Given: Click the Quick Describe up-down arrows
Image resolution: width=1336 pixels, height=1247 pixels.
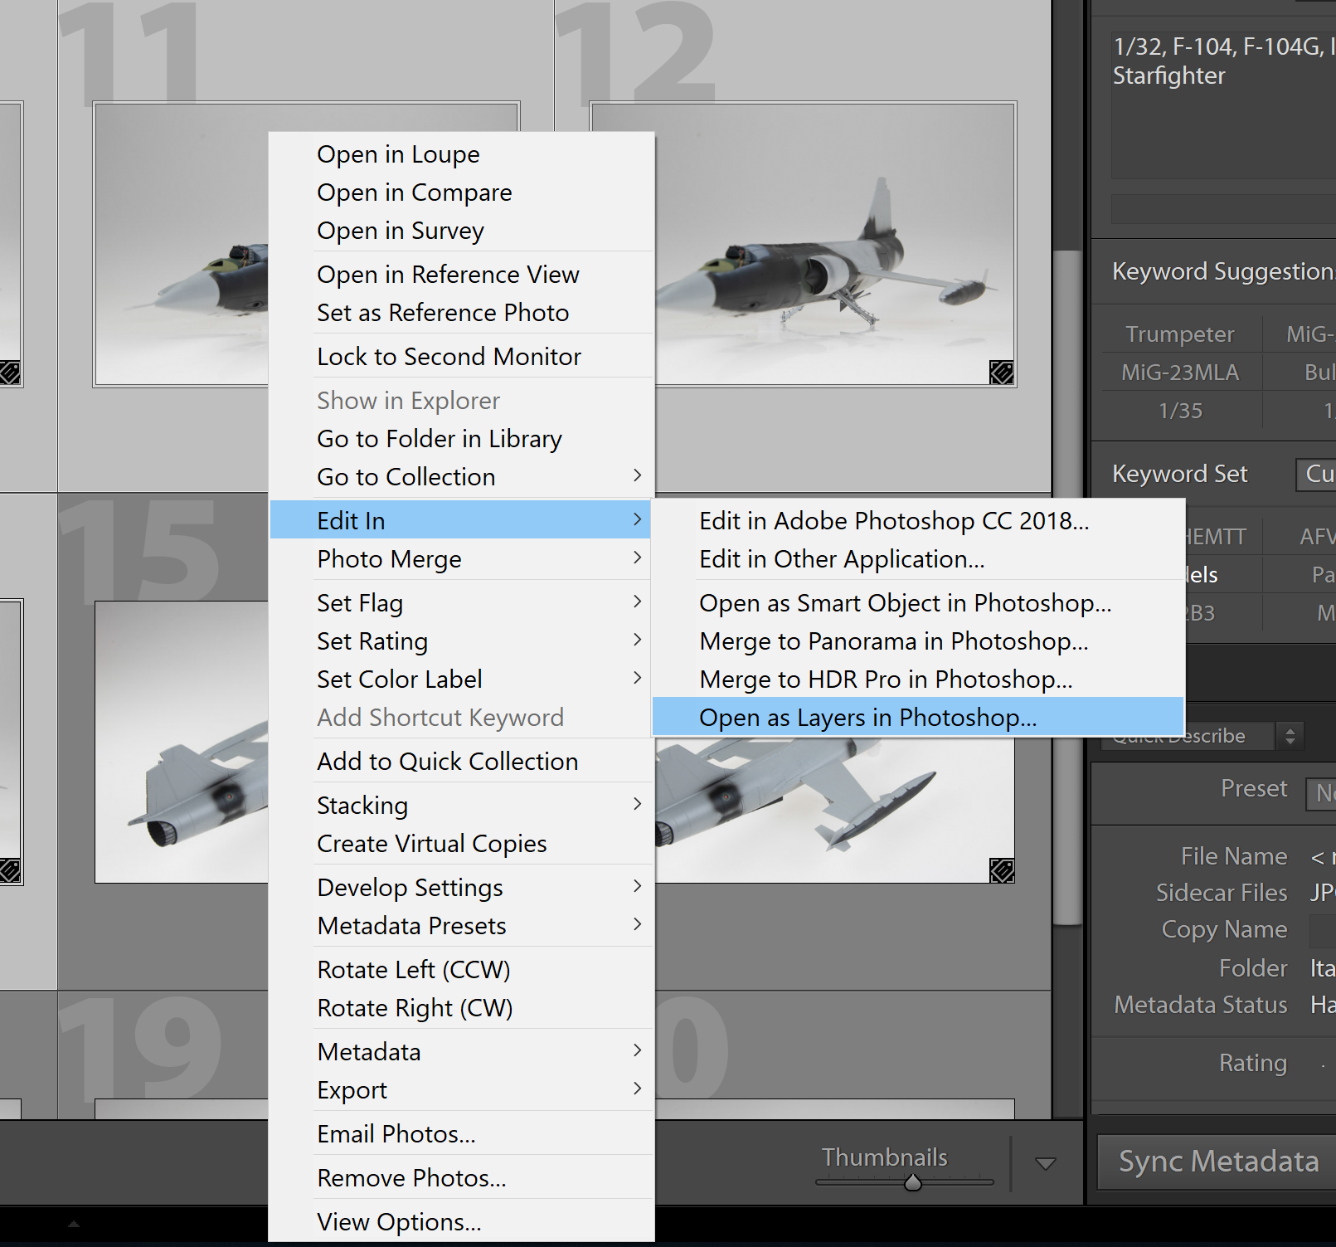Looking at the screenshot, I should click(x=1290, y=736).
